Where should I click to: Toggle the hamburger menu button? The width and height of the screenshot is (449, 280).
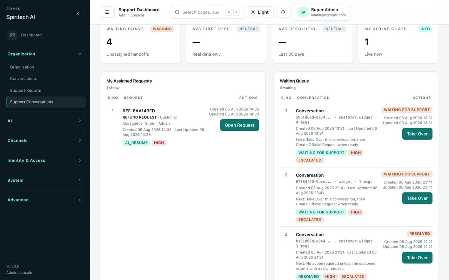pyautogui.click(x=107, y=12)
